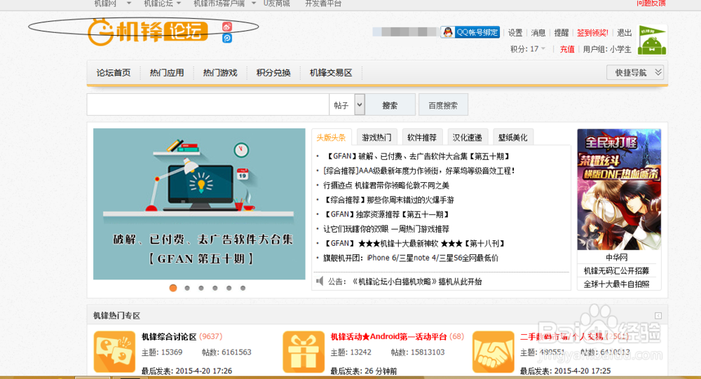Open 行摄迹点 伦敦不同之美 headline
The width and height of the screenshot is (701, 379).
386,185
